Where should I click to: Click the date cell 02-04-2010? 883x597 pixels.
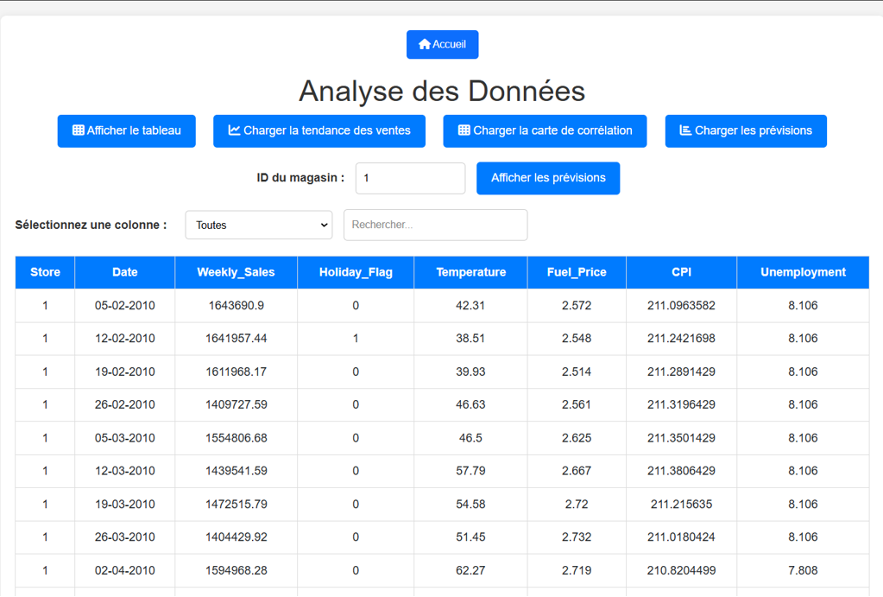coord(125,570)
